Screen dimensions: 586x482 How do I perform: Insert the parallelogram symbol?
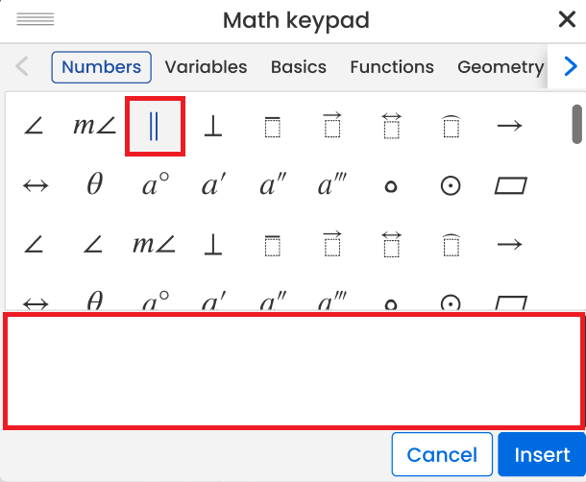[x=509, y=185]
